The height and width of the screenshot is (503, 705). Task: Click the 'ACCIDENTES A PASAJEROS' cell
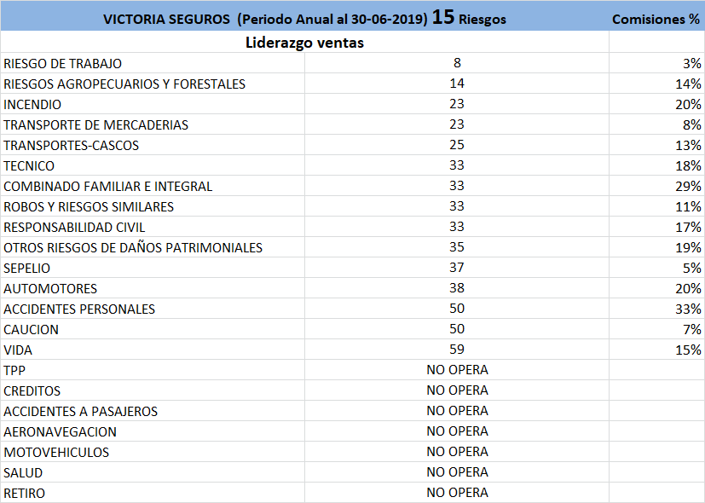click(x=153, y=411)
